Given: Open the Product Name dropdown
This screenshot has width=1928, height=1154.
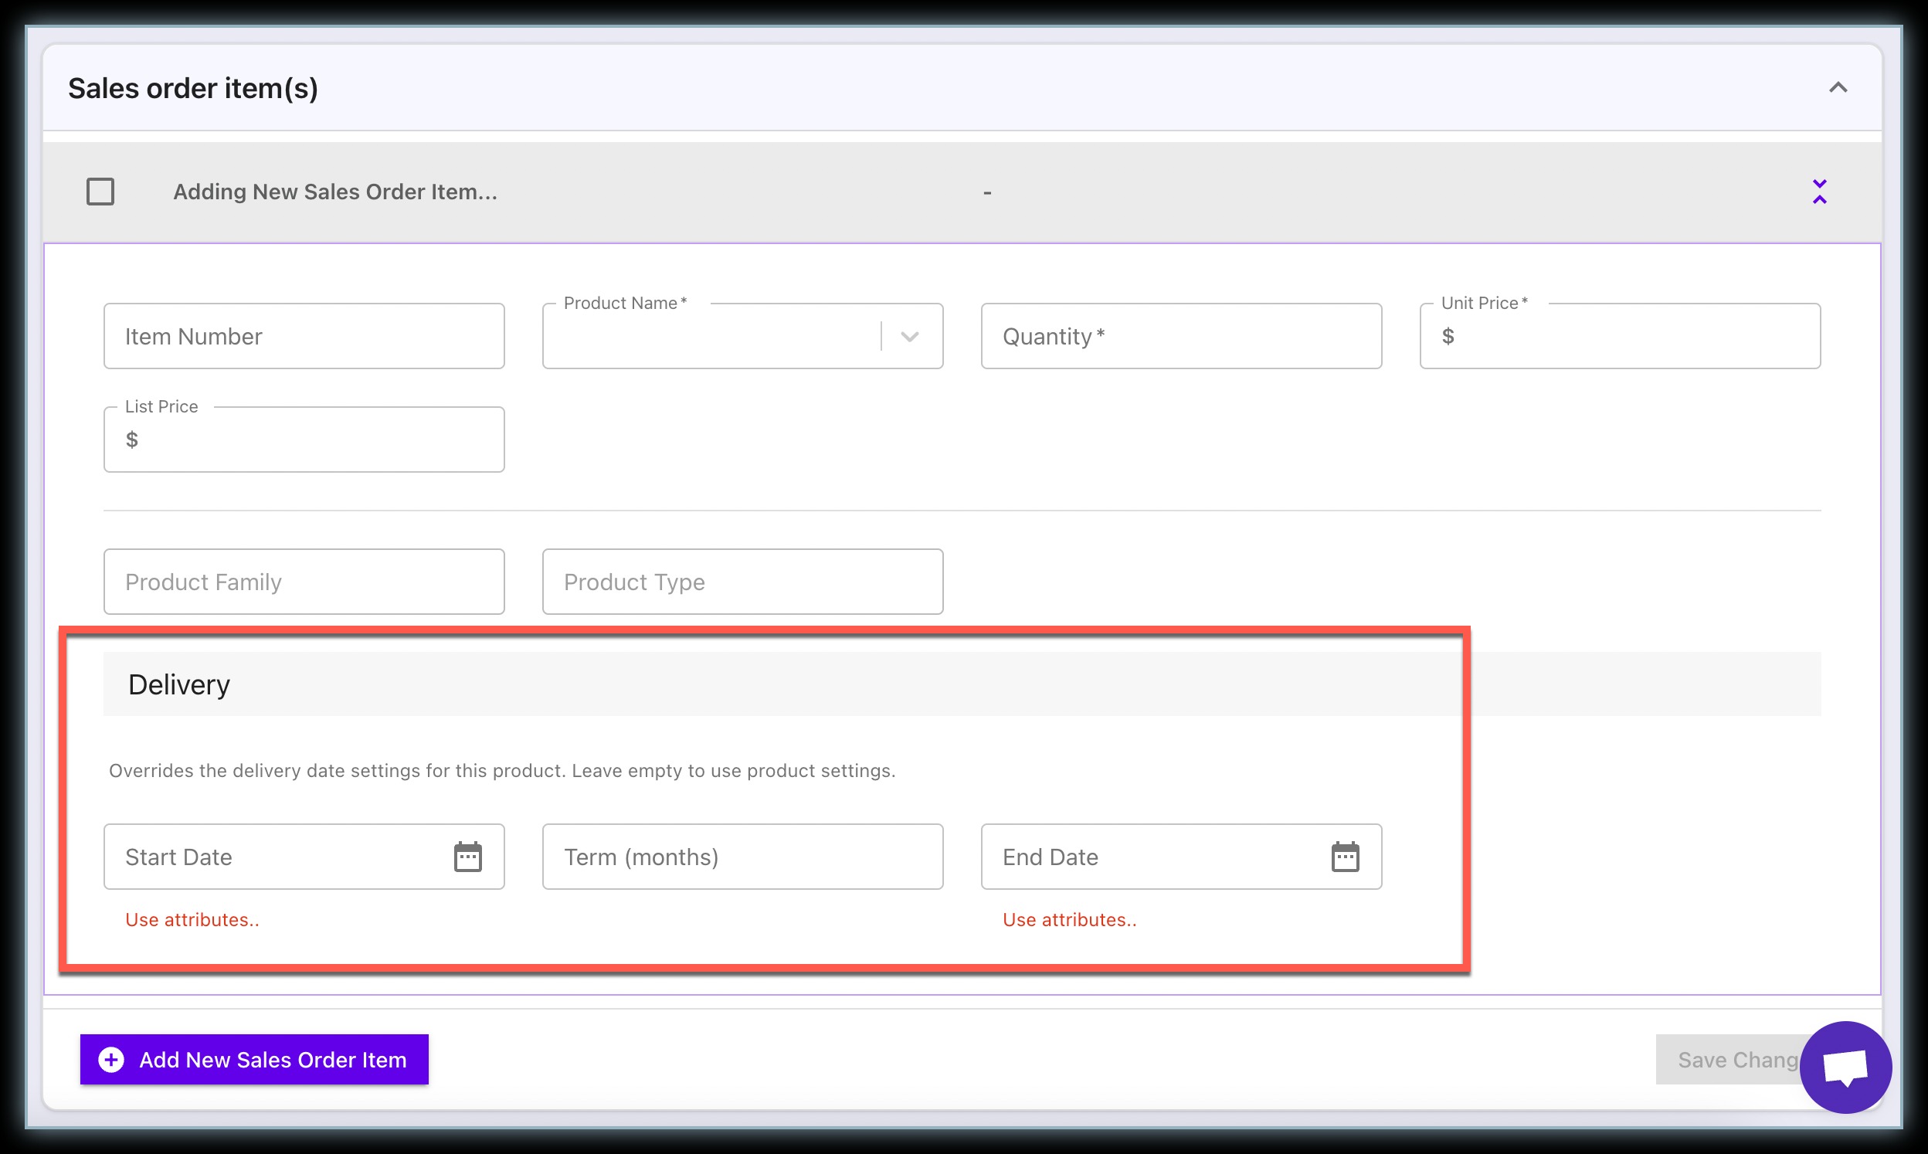Looking at the screenshot, I should [x=742, y=336].
